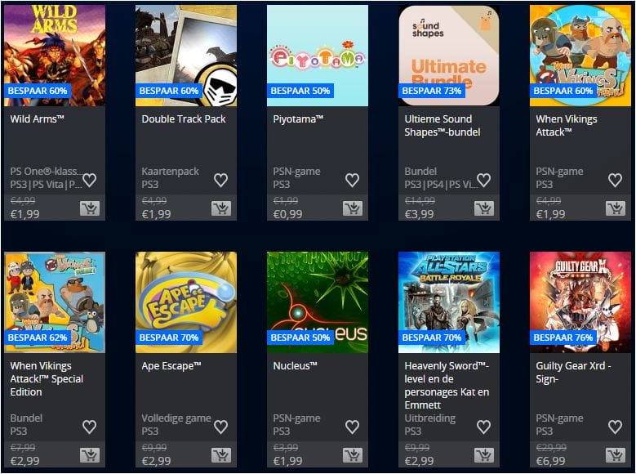
Task: Add Wild Arms to the cart
Action: click(x=90, y=208)
